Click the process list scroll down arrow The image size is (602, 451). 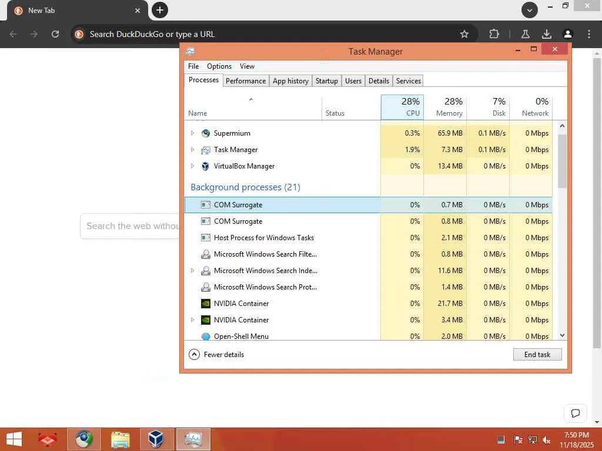click(562, 335)
